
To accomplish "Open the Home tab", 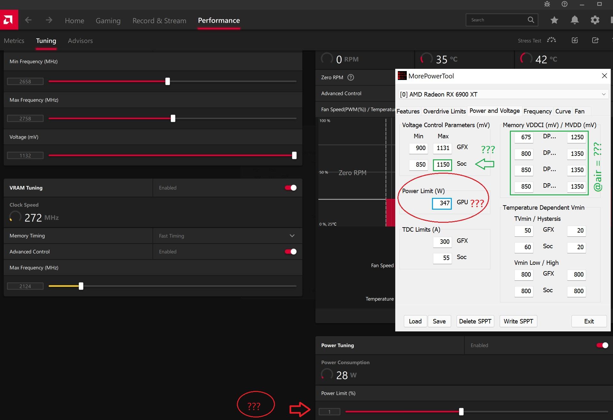I will pos(74,20).
